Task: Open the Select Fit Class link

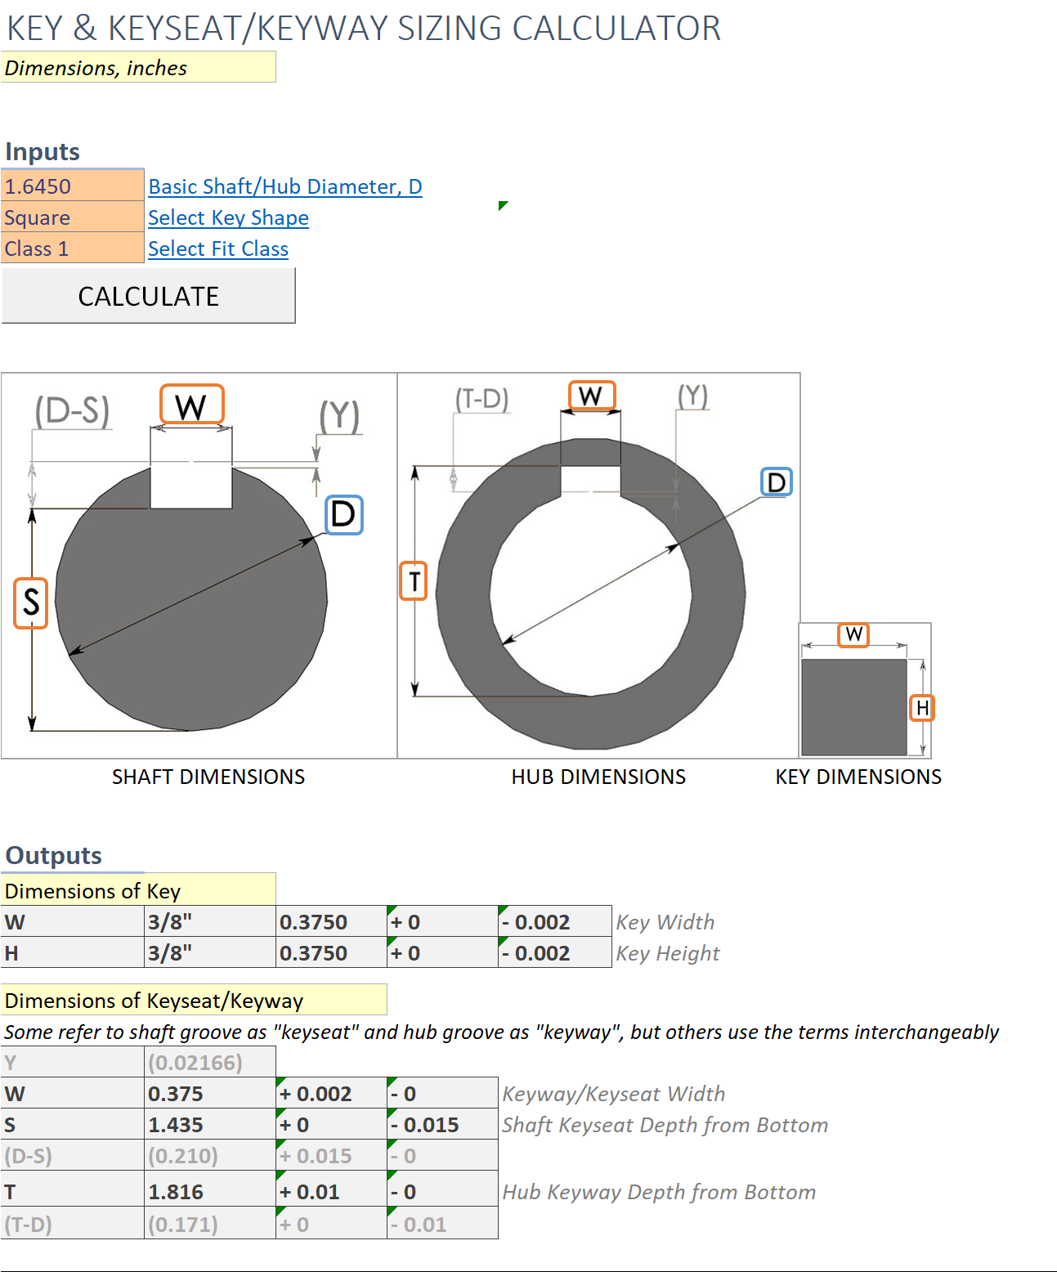Action: pos(218,249)
